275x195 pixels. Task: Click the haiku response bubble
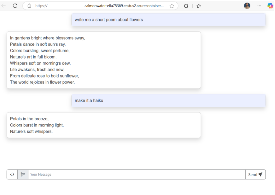point(104,125)
